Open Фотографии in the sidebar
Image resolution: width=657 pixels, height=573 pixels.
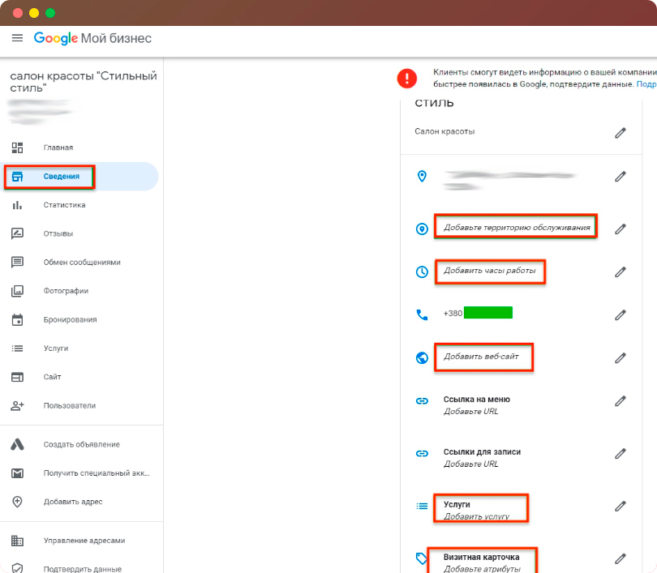66,291
